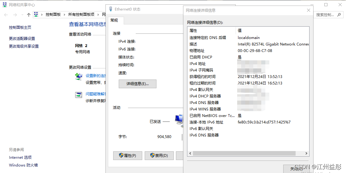Click the search magnifier icon
Screen dimensions: 346x173
click(x=339, y=15)
